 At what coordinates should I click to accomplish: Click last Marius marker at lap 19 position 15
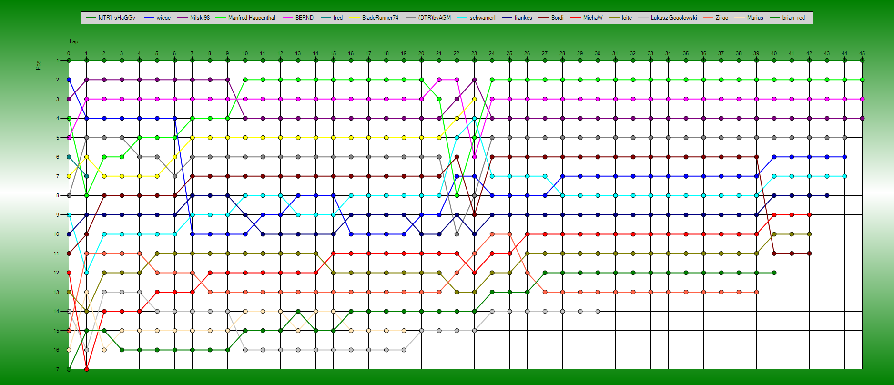(x=404, y=331)
